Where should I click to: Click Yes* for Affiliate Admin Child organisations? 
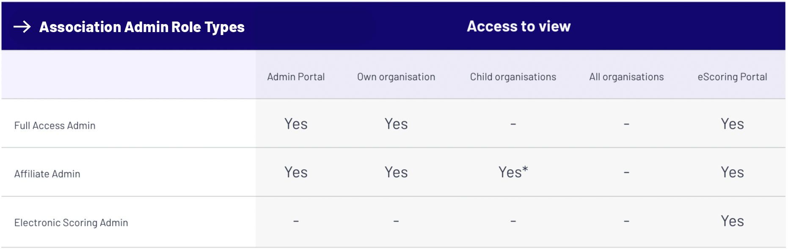(x=513, y=172)
